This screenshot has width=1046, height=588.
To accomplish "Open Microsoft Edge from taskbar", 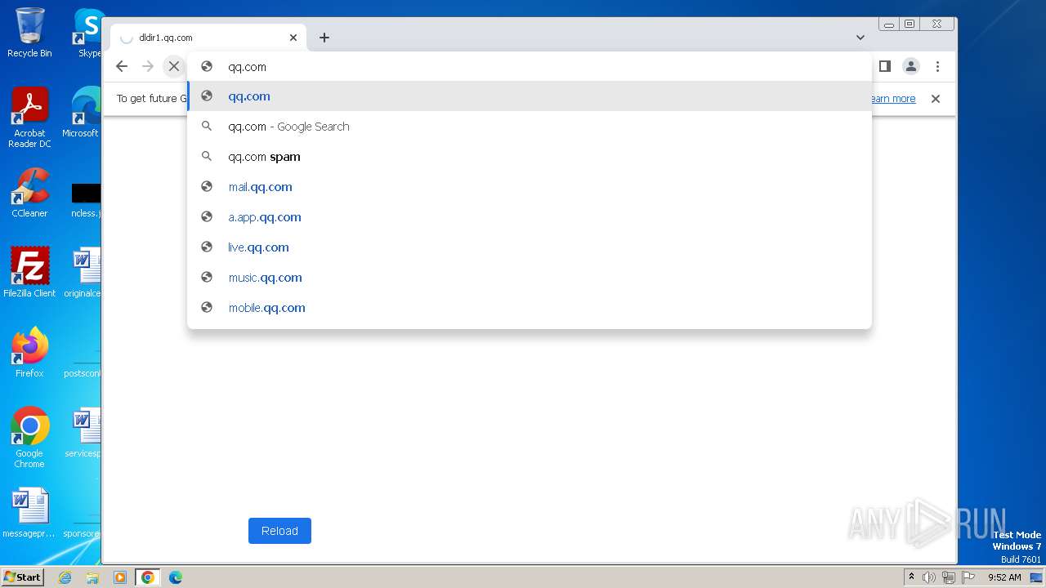I will tap(176, 577).
